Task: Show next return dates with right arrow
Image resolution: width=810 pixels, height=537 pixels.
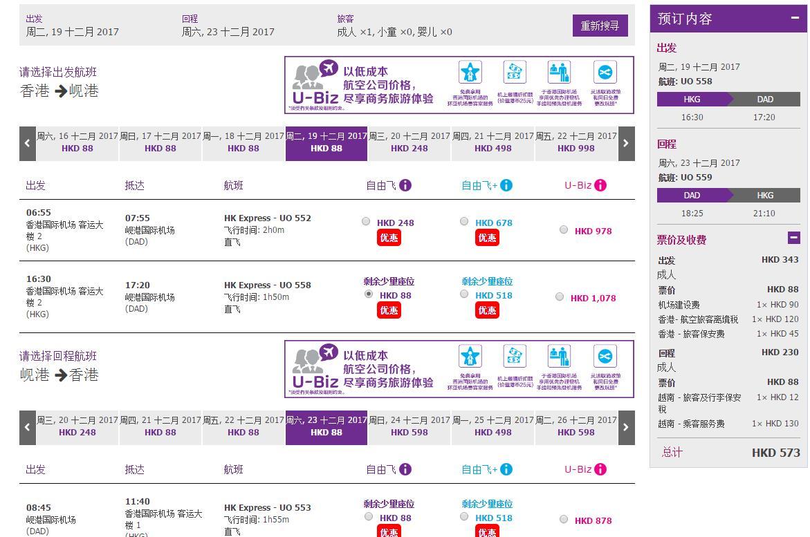Action: click(x=626, y=428)
